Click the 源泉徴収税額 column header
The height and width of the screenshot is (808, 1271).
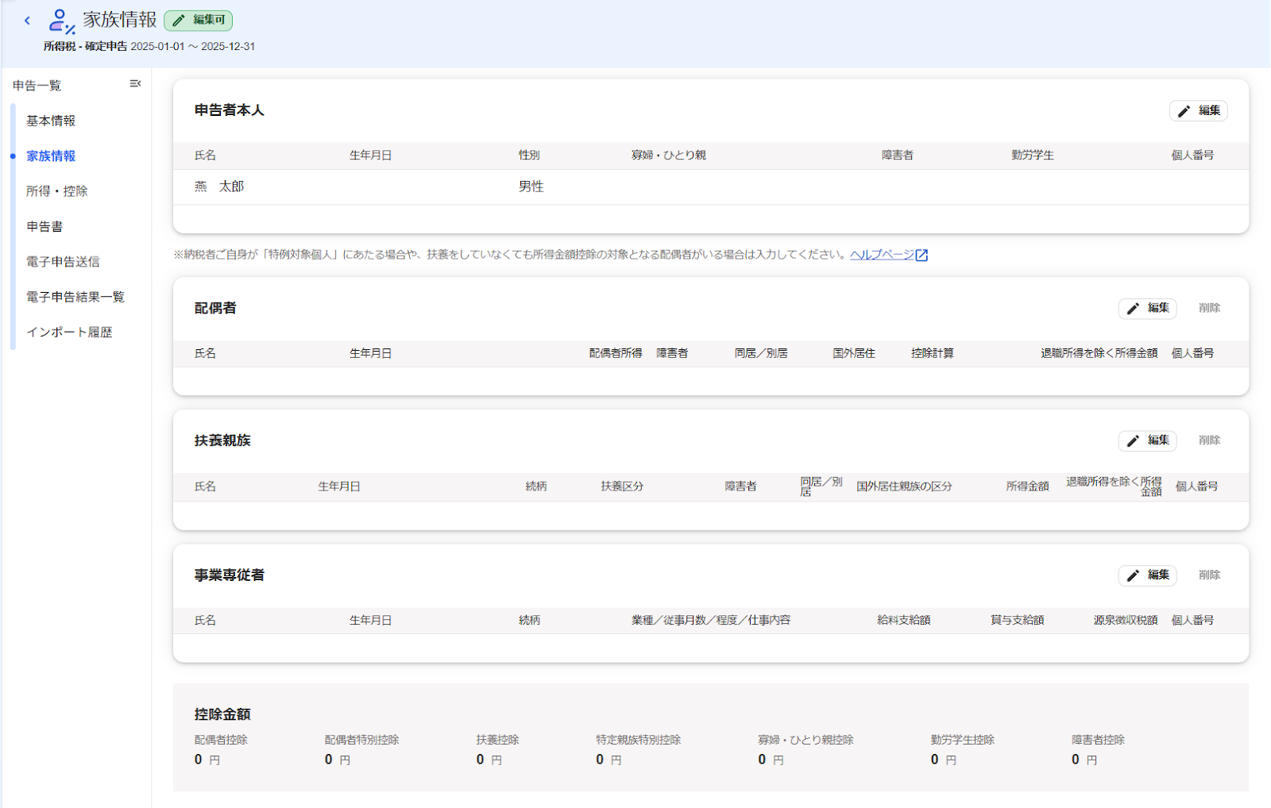coord(1126,621)
